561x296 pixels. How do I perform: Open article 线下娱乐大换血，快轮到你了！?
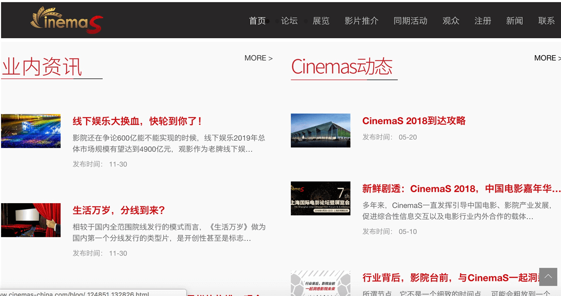pos(137,121)
